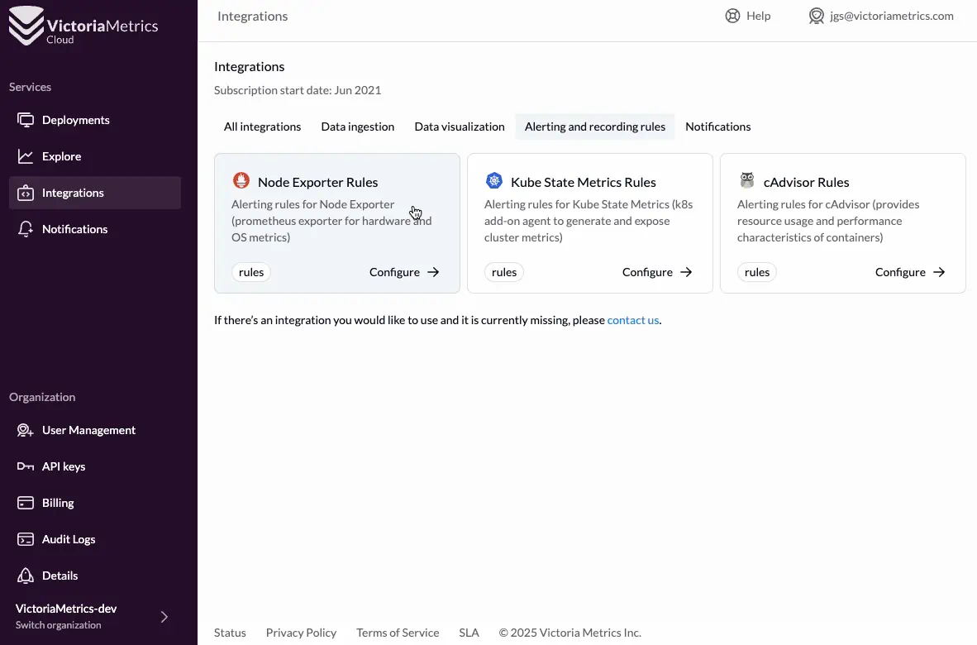
Task: Open organization Details page
Action: click(95, 576)
